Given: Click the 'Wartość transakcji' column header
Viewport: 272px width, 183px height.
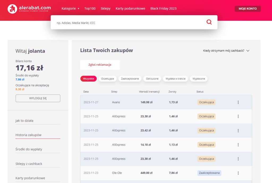Looking at the screenshot, I should (x=149, y=92).
